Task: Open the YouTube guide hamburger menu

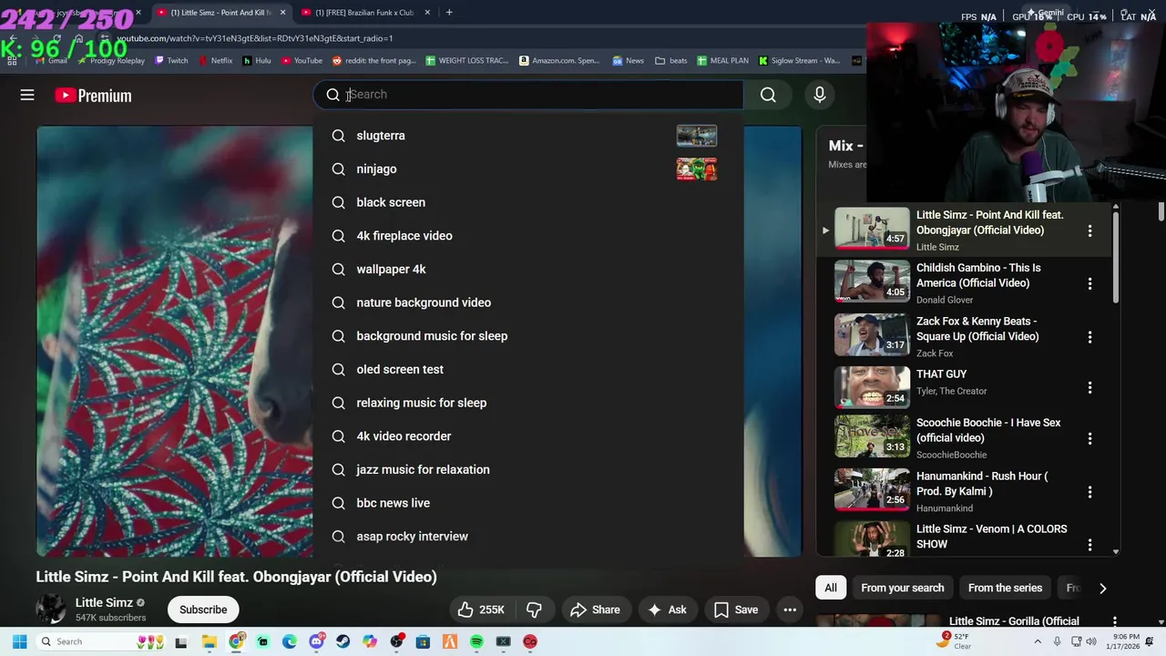Action: 27,95
